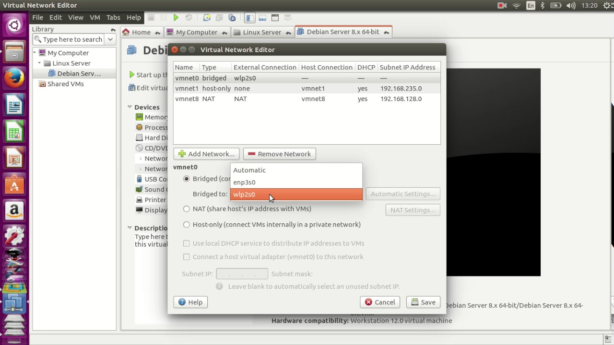
Task: Choose Automatic in the Bridged to list
Action: click(x=296, y=170)
